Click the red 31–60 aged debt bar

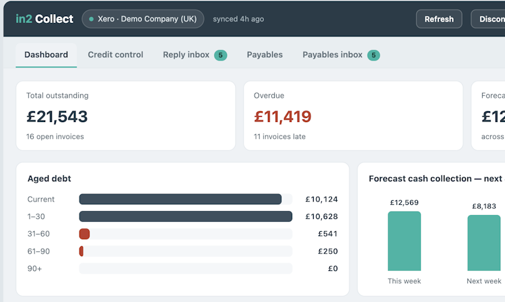tap(84, 234)
